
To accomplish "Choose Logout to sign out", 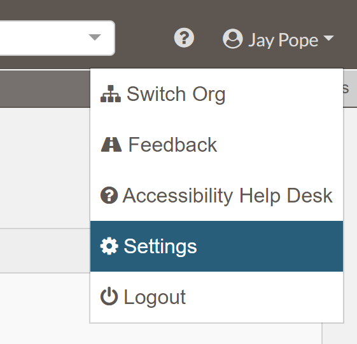I will pyautogui.click(x=216, y=297).
